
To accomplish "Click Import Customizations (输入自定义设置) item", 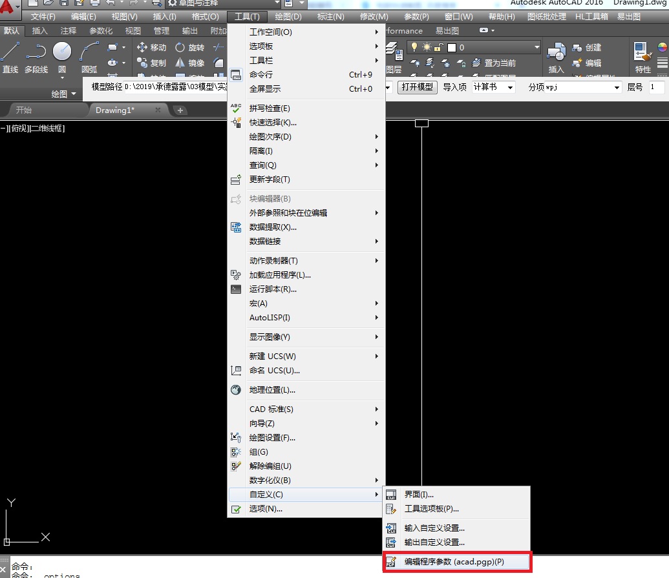I will tap(457, 528).
